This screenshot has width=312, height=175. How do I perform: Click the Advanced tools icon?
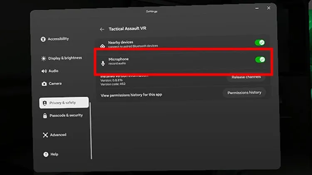coord(45,135)
